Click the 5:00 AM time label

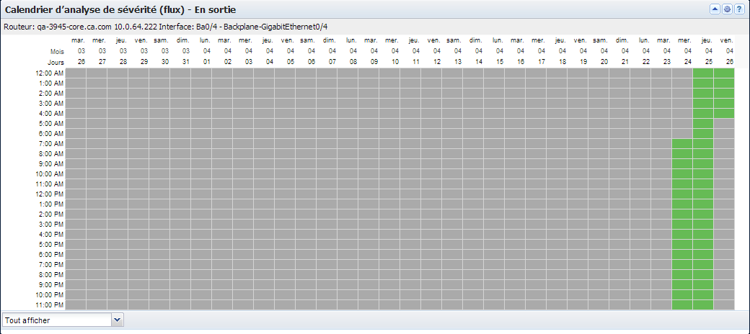[50, 123]
